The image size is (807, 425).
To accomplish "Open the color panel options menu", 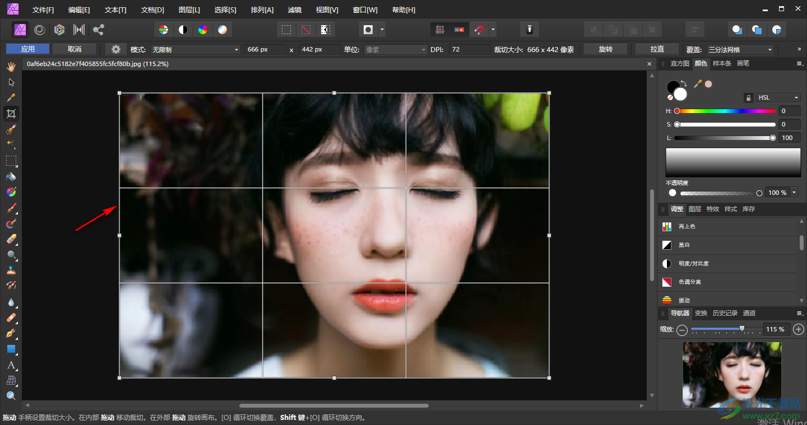I will coord(800,64).
